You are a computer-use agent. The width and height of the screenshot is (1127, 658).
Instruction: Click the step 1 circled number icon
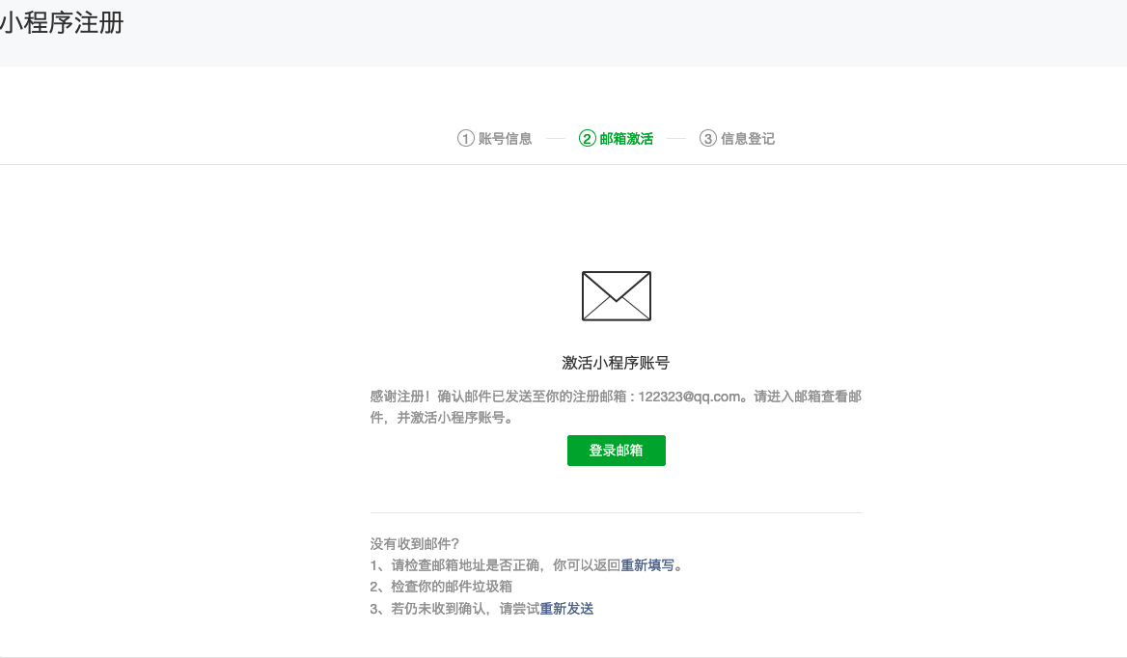pos(466,139)
